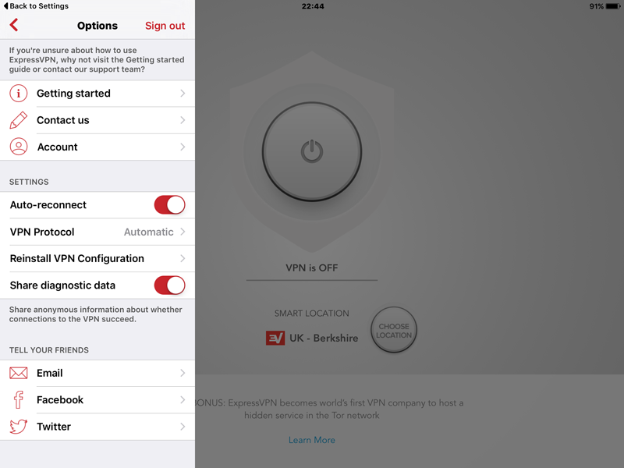Return via Back to Settings
This screenshot has width=624, height=468.
point(36,6)
